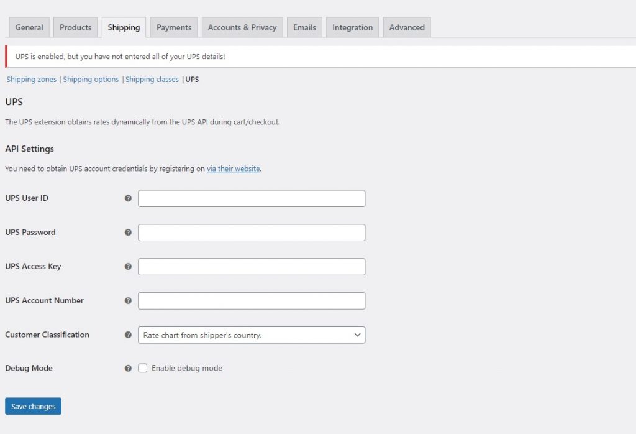The height and width of the screenshot is (434, 636).
Task: Click help icon beside UPS Access Key
Action: (128, 266)
